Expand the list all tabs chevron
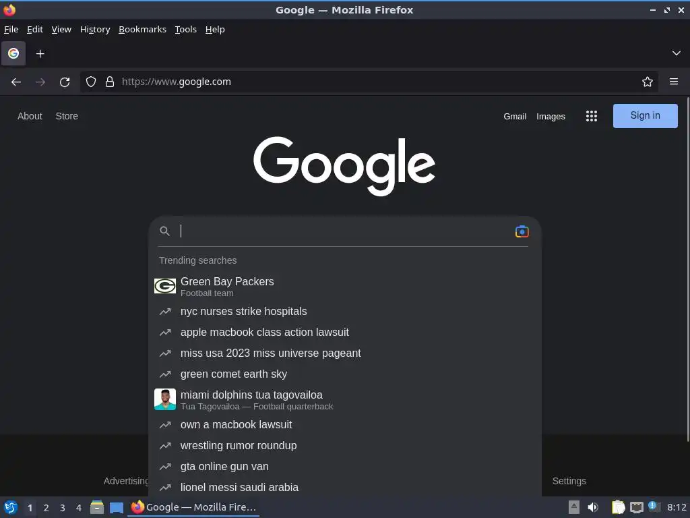The width and height of the screenshot is (690, 518). tap(677, 53)
